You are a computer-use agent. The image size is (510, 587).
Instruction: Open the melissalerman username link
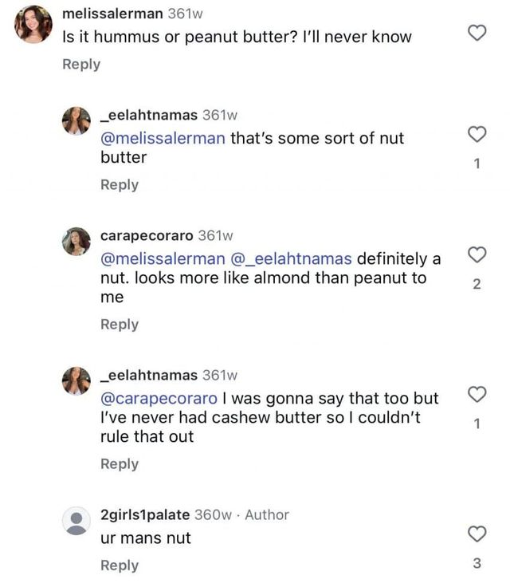pos(112,14)
